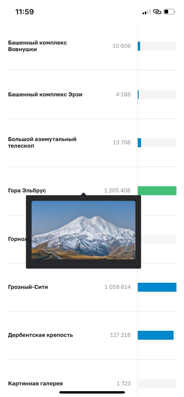Tap the 11:59 clock in status bar

click(25, 12)
